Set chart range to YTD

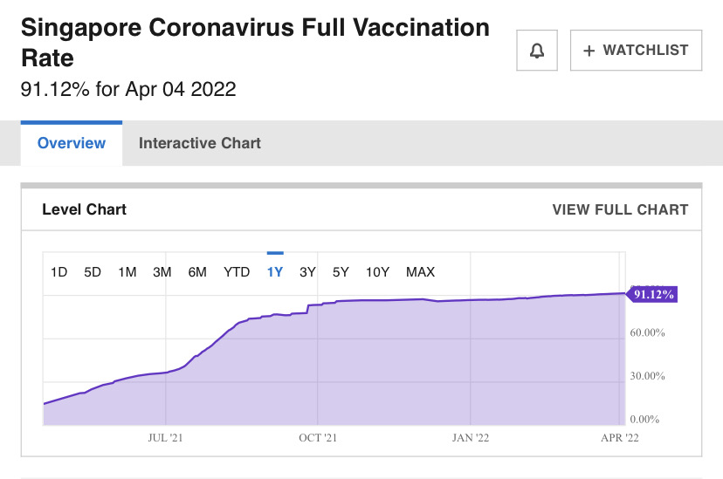pos(237,272)
